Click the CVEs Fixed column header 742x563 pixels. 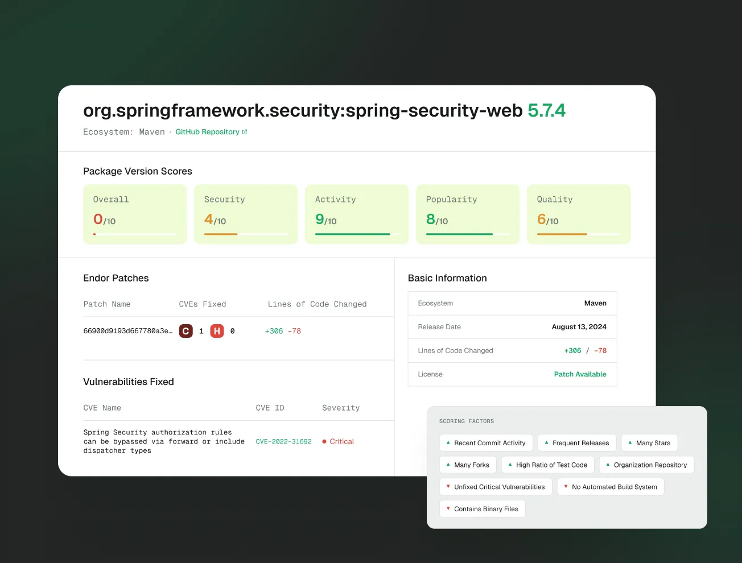203,304
